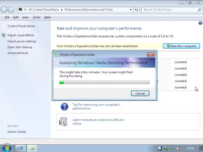
Task: Open the Help menu
Action: coord(47,17)
